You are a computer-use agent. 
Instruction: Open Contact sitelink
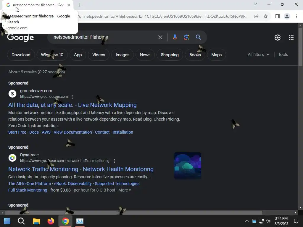[102, 132]
